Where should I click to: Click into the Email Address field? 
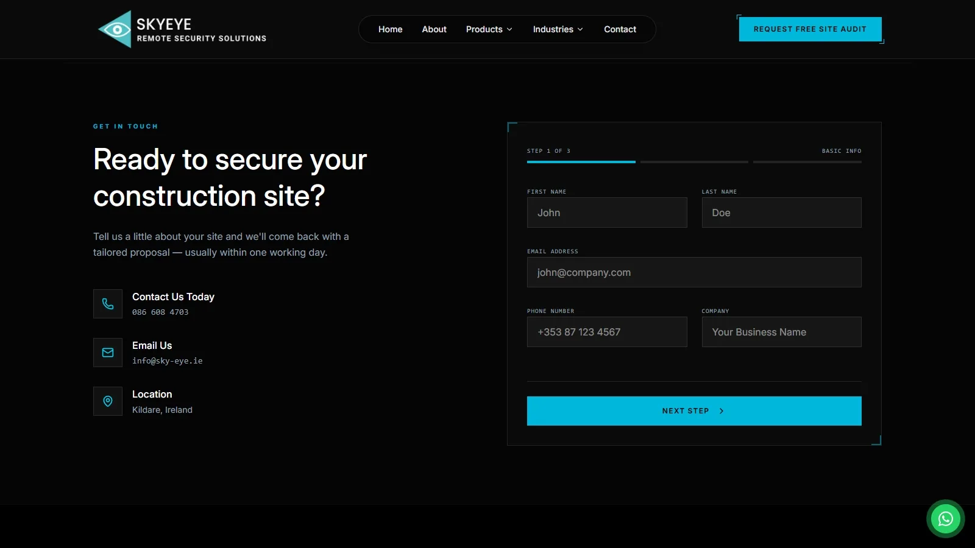pos(694,272)
